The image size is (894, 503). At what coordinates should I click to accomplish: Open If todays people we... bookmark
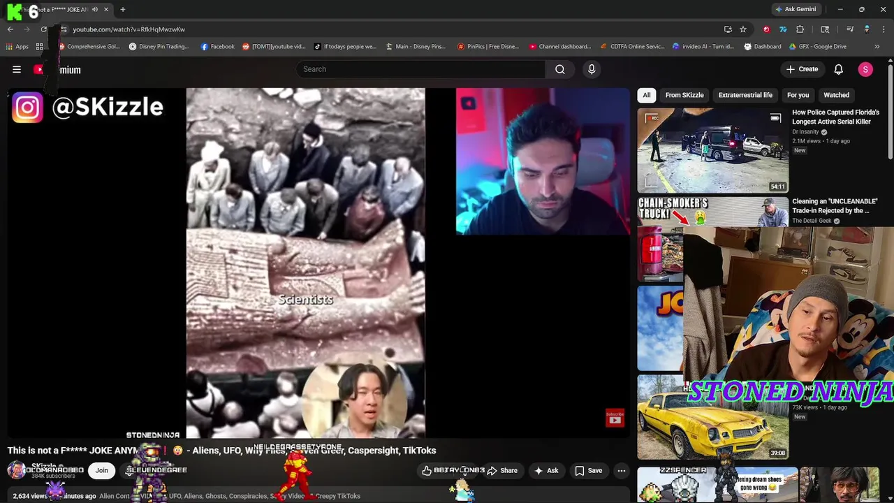pos(345,47)
